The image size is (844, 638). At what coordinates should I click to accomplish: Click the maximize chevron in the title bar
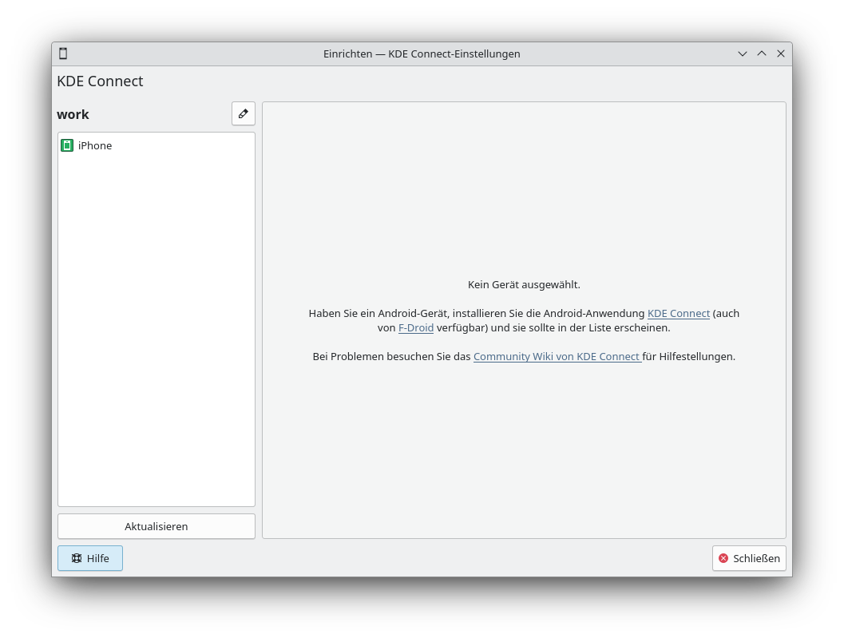pos(761,53)
